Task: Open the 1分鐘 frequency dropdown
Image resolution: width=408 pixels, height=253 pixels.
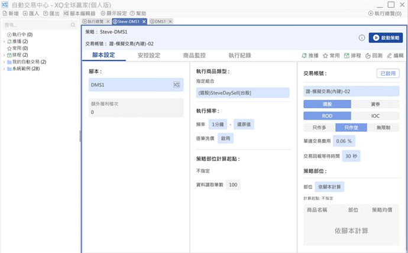Action: [x=218, y=124]
